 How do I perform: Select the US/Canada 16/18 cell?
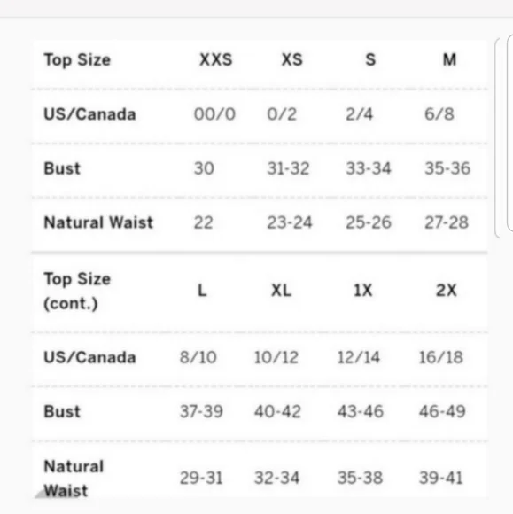pos(441,357)
